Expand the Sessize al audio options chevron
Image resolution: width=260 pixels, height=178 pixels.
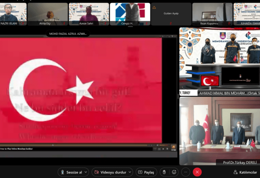pyautogui.click(x=86, y=172)
